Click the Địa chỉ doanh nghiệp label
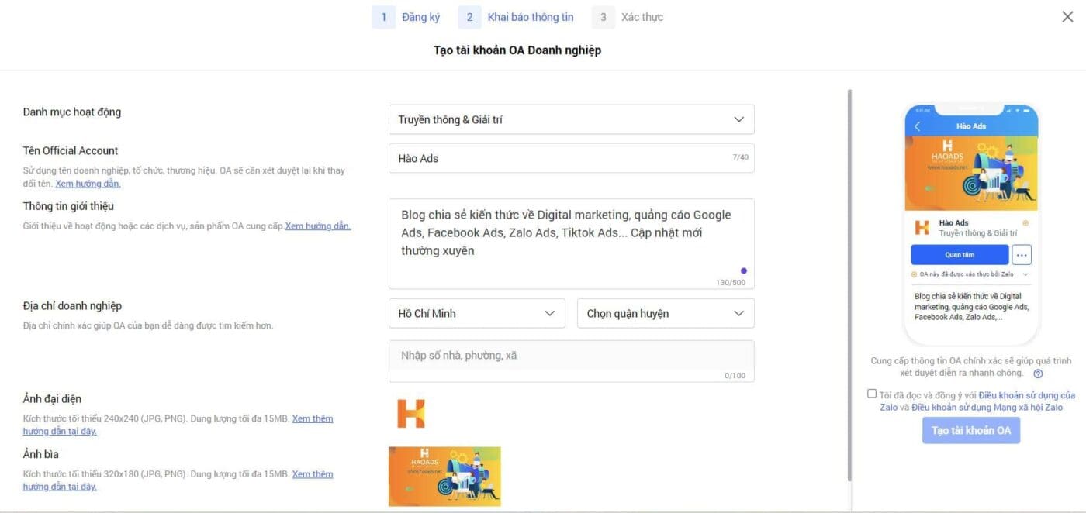This screenshot has height=513, width=1086. pos(72,305)
